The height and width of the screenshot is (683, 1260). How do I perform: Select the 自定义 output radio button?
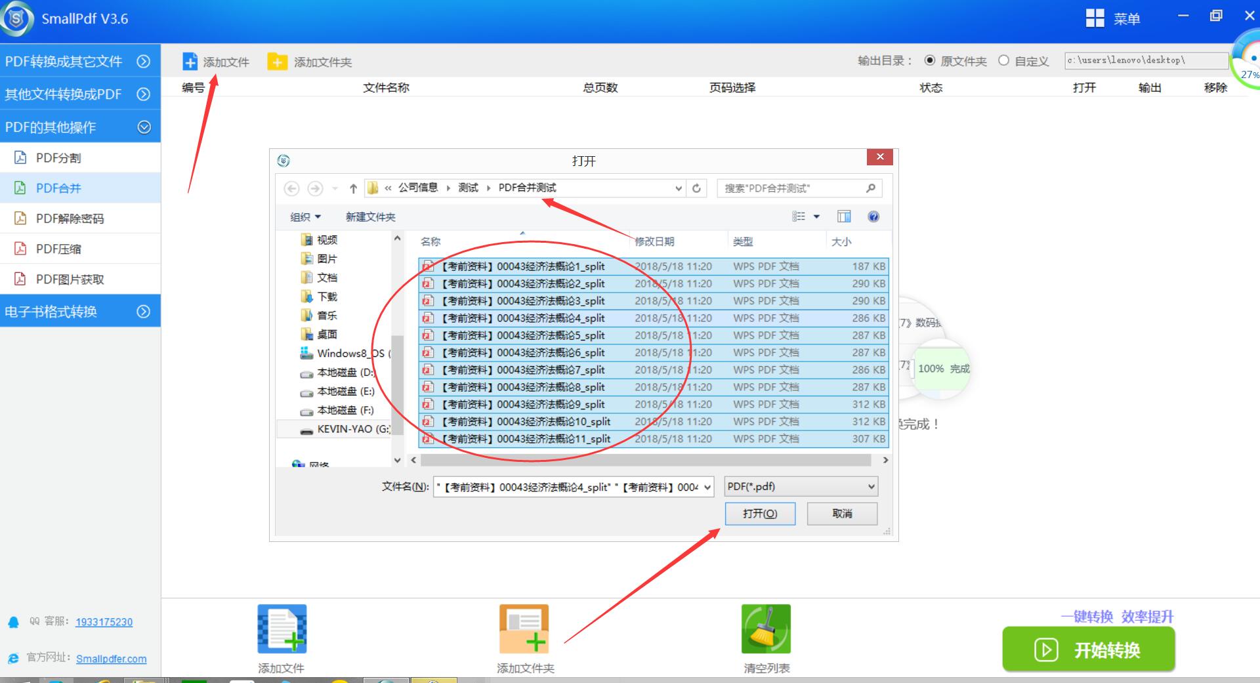tap(1003, 60)
